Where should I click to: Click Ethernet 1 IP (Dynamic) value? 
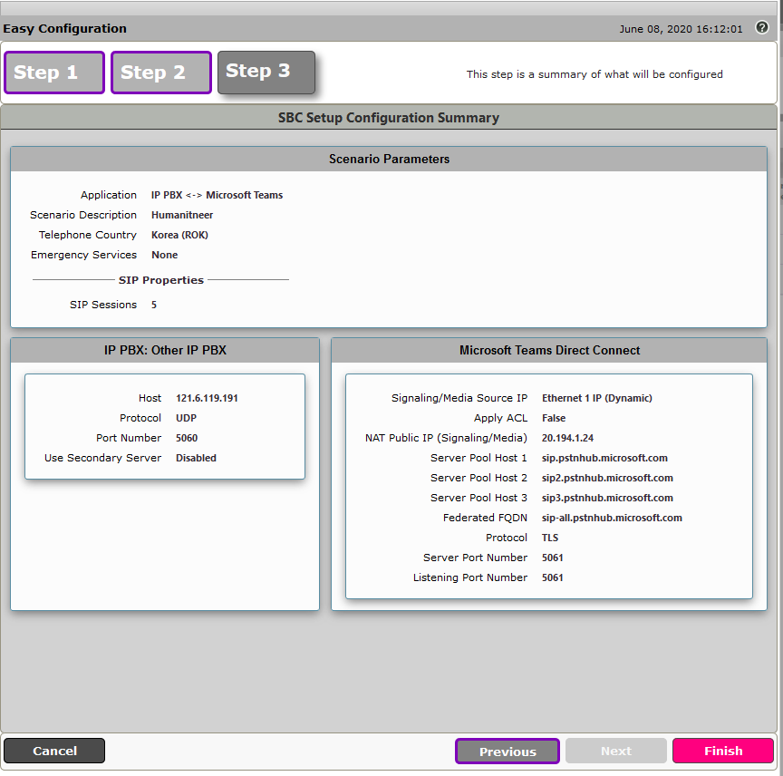pos(596,398)
